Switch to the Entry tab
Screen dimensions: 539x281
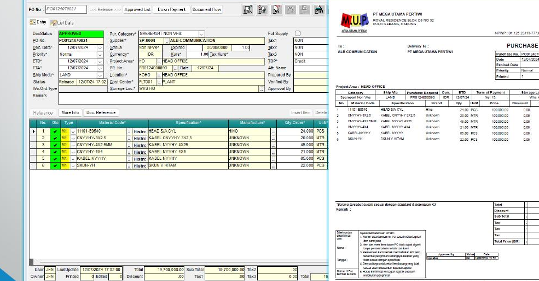pyautogui.click(x=38, y=22)
